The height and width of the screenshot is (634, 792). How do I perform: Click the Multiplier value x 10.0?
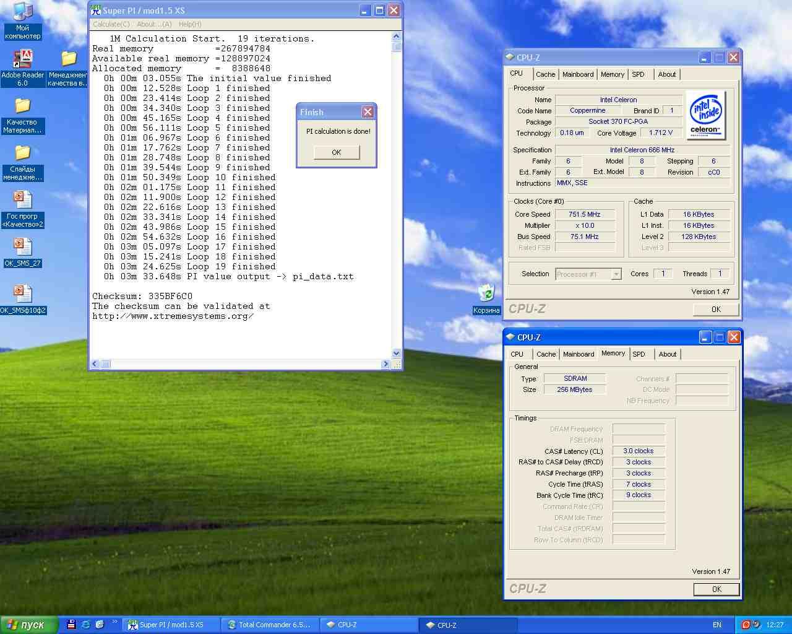[x=585, y=225]
